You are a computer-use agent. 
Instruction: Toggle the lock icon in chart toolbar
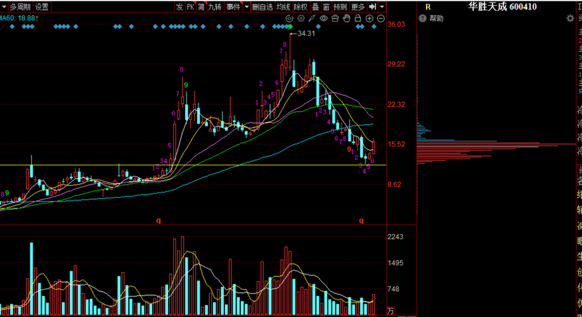pyautogui.click(x=358, y=18)
